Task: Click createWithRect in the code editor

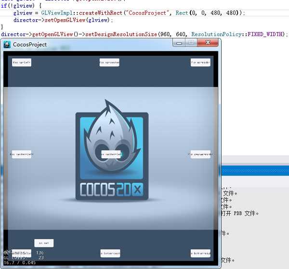Action: point(101,13)
